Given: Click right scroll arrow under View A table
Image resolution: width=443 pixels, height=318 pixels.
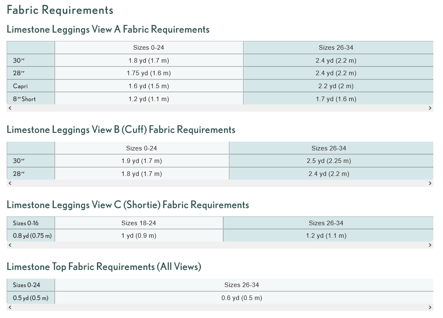Looking at the screenshot, I should pos(430,108).
